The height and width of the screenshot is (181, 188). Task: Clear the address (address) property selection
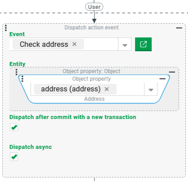coord(107,89)
